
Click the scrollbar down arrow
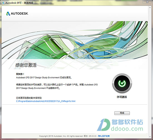150,137
